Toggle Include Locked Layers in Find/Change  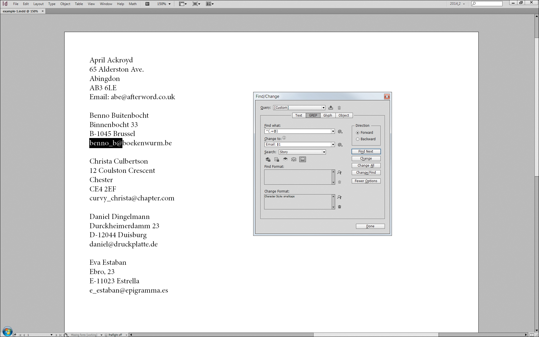268,159
